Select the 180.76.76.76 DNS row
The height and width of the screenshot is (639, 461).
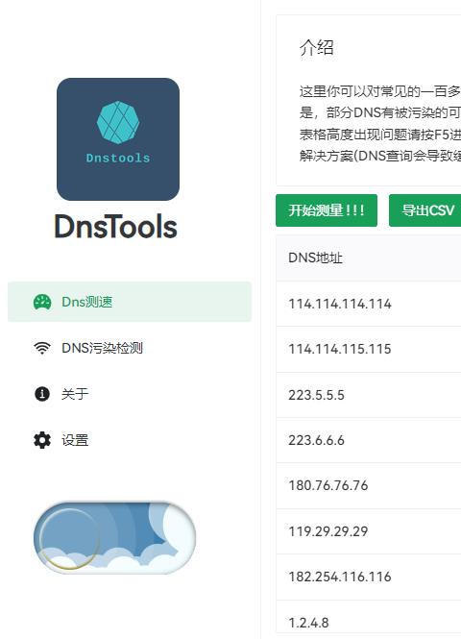pos(369,485)
